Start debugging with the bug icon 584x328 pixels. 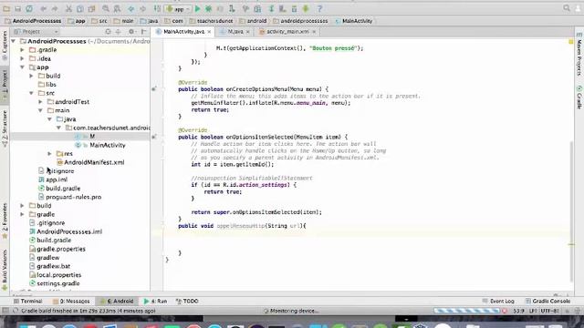pyautogui.click(x=209, y=8)
